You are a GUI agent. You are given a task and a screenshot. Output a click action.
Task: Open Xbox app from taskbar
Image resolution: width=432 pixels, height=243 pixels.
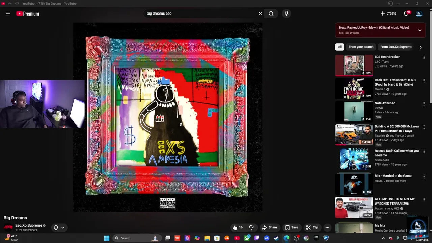[247, 238]
